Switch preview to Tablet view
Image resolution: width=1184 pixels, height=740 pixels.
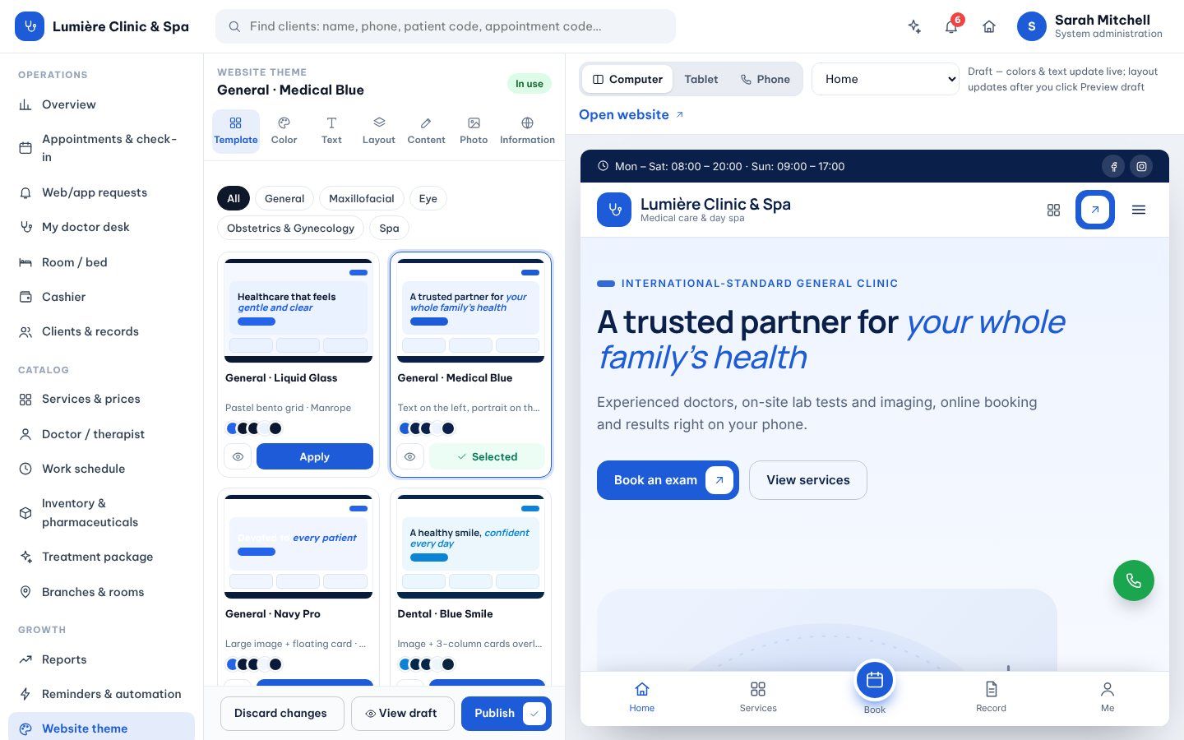701,79
